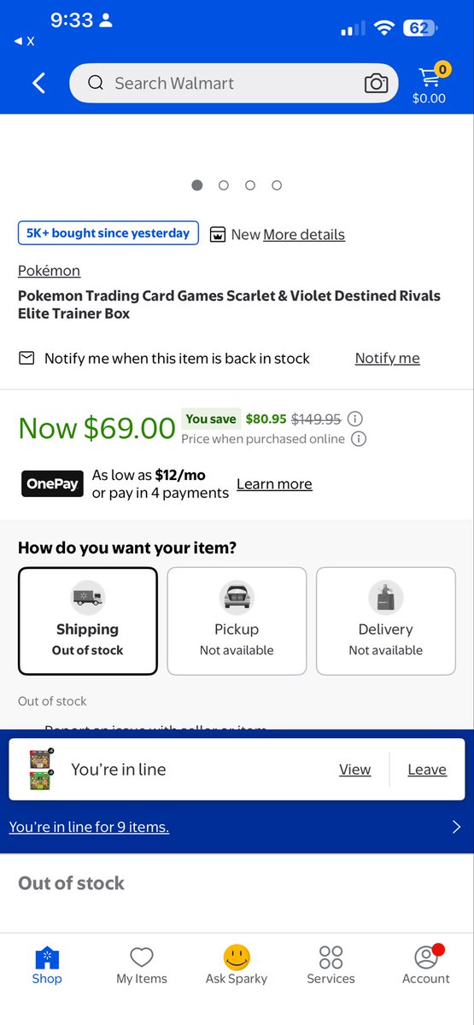Switch to the Shop tab
The height and width of the screenshot is (1025, 474).
click(x=47, y=966)
